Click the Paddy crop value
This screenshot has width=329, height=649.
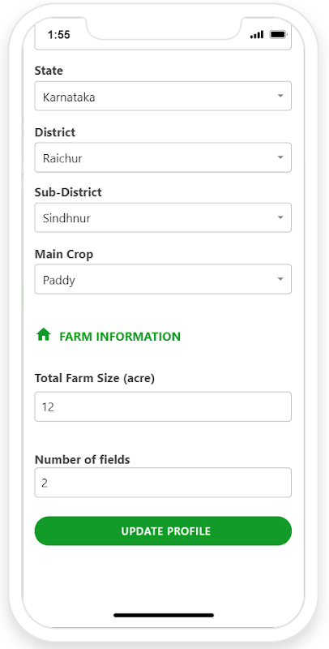click(59, 280)
